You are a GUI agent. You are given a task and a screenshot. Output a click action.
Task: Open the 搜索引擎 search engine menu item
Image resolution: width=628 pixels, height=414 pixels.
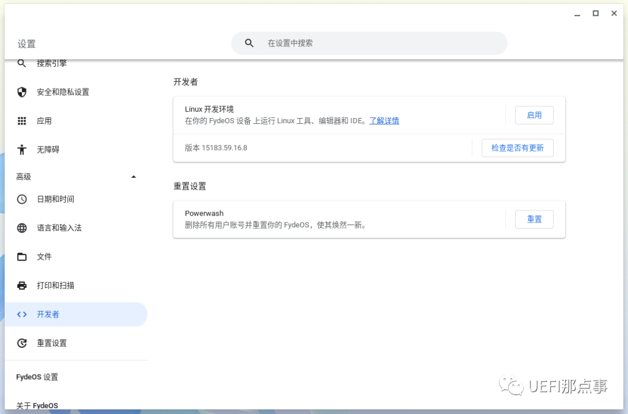[x=52, y=63]
